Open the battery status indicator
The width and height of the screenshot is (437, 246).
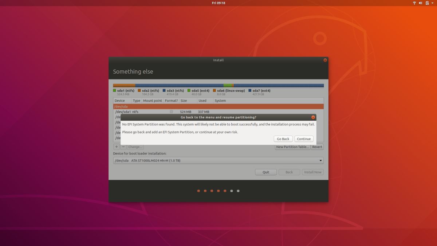[427, 3]
